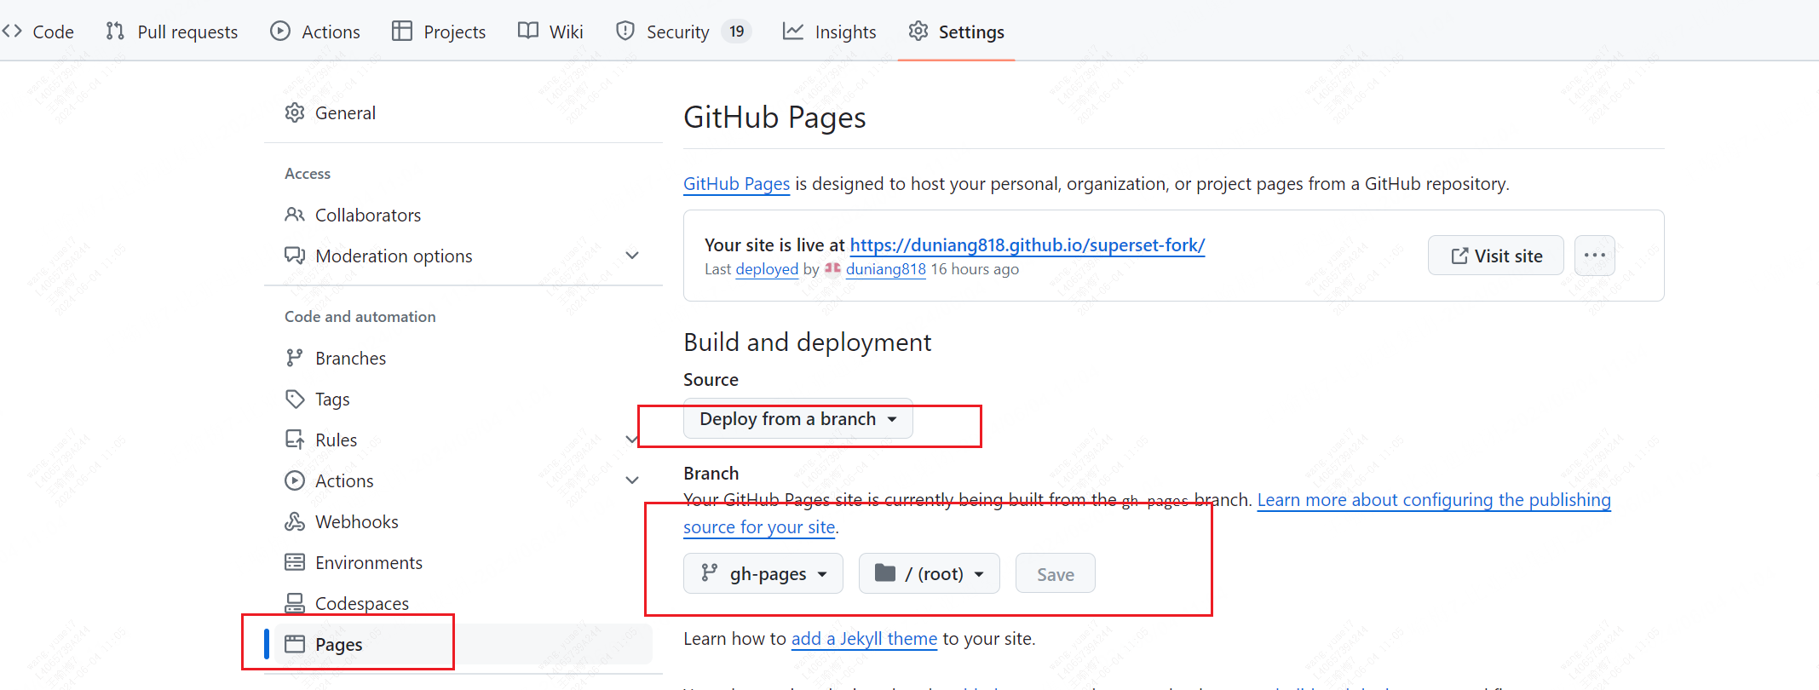
Task: Open the Wiki tab
Action: [x=550, y=32]
